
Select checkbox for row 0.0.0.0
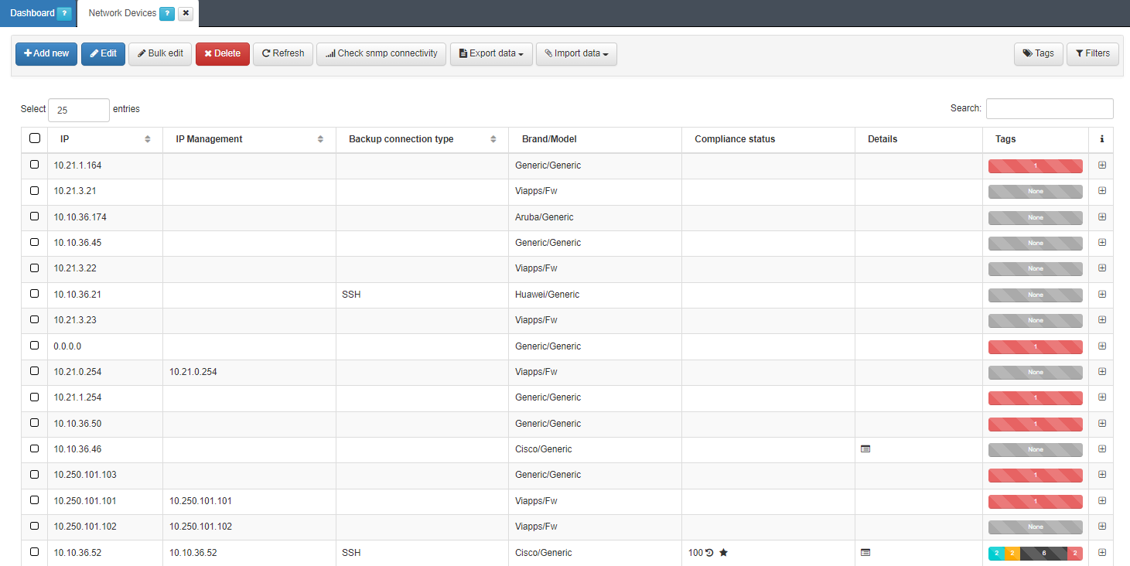[x=34, y=346]
